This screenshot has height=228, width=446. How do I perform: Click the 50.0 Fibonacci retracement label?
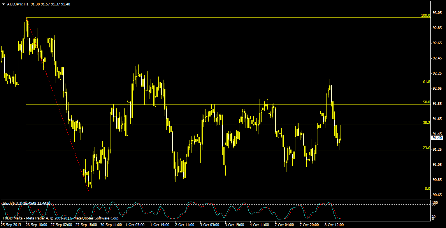click(426, 102)
